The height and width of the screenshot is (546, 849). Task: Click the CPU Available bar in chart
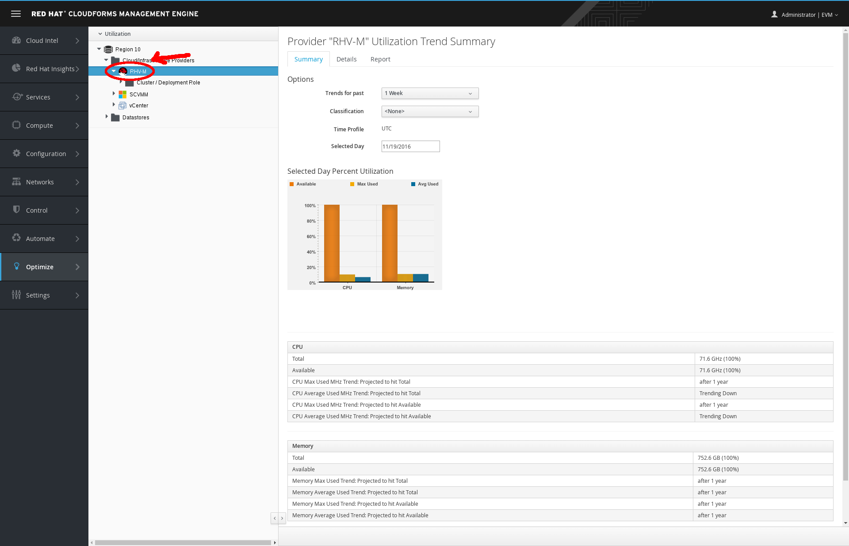coord(332,243)
